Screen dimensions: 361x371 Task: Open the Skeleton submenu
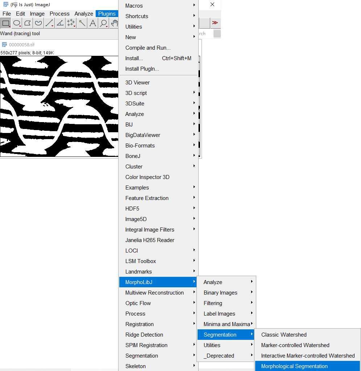pos(158,366)
